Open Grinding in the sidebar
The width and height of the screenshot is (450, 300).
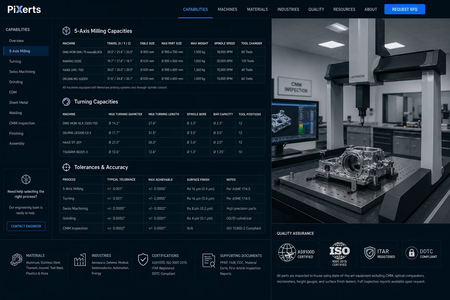(x=16, y=82)
